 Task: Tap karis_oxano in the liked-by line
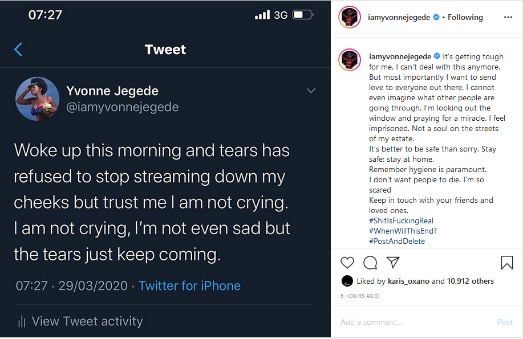391,281
